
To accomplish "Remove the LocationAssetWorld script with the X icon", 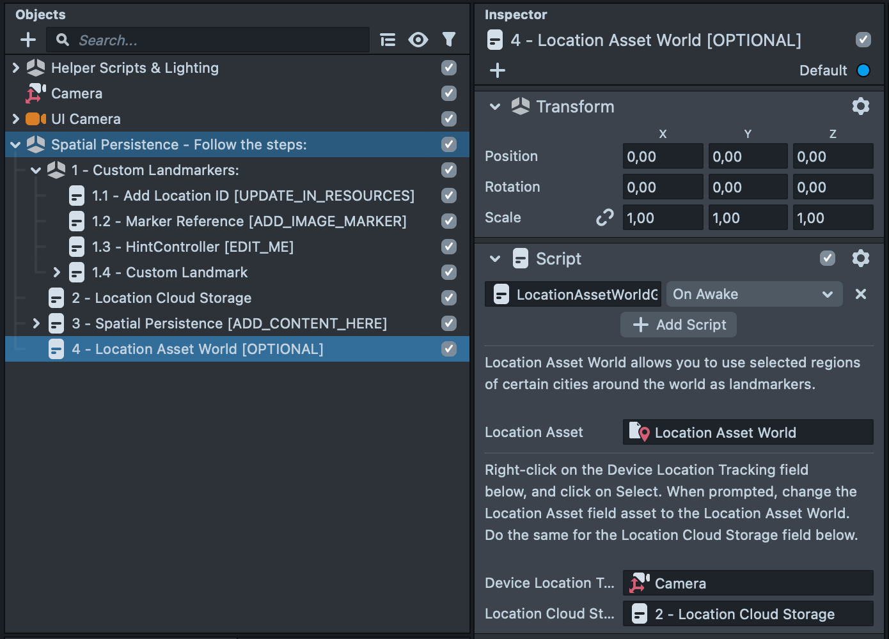I will click(861, 294).
